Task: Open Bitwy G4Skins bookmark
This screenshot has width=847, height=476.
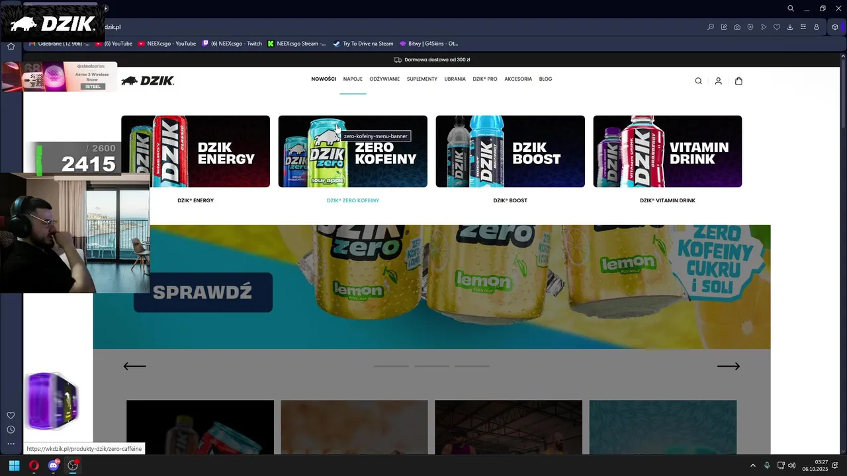Action: [x=429, y=44]
